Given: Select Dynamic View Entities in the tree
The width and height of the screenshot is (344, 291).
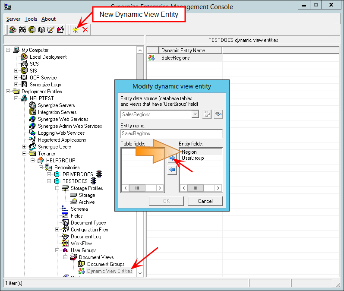Looking at the screenshot, I should pos(110,271).
